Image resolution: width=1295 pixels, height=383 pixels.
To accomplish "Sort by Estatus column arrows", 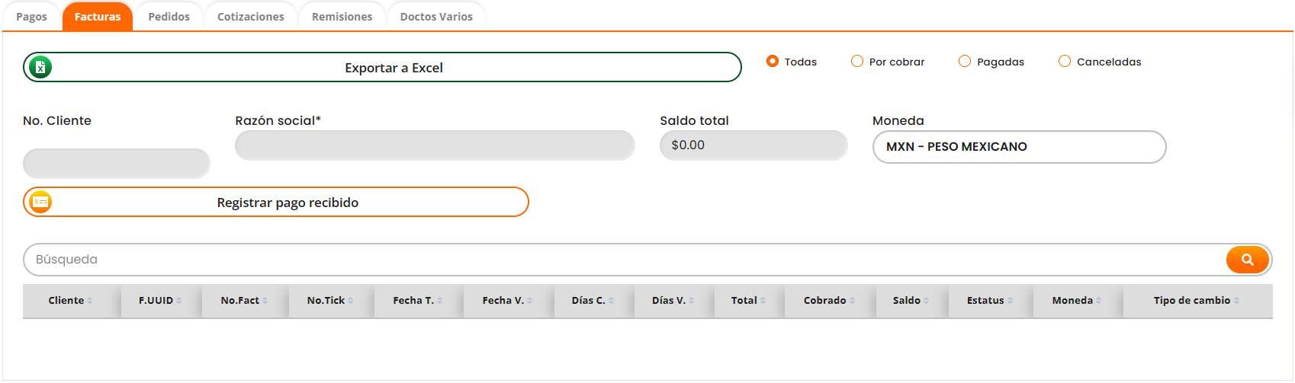I will coord(1010,301).
